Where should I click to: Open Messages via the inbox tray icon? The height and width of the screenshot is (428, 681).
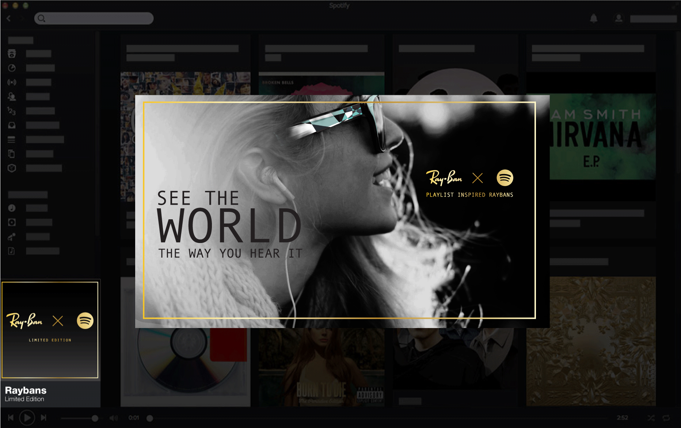[x=12, y=125]
